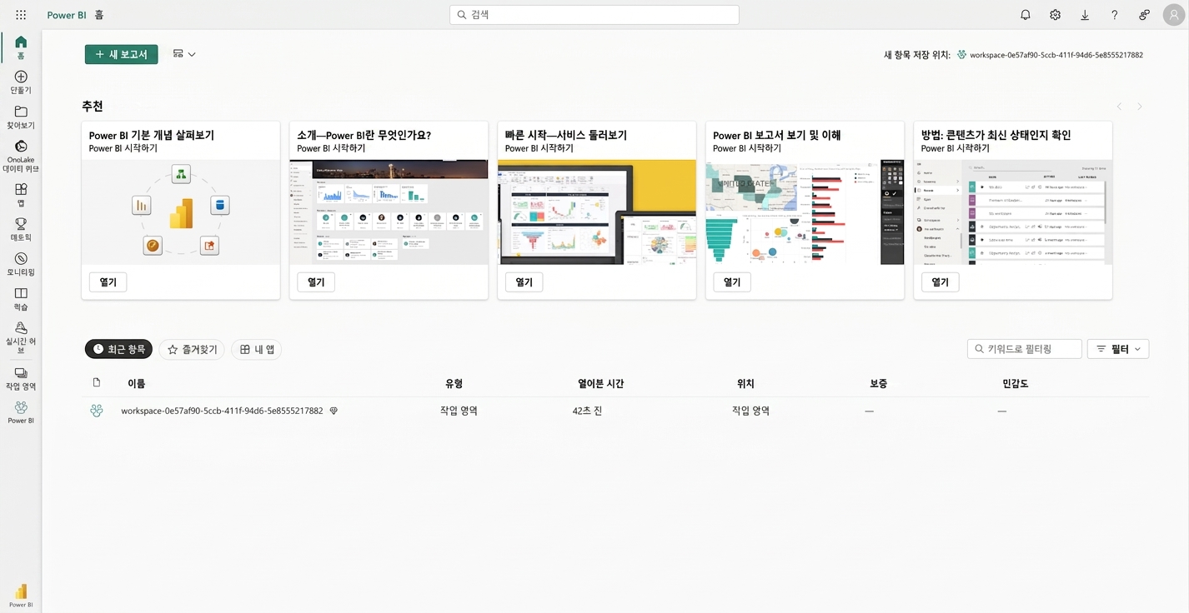Open '방법: 콘텐츠가 최신 상태인지 확인' card button
Image resolution: width=1189 pixels, height=613 pixels.
coord(940,282)
